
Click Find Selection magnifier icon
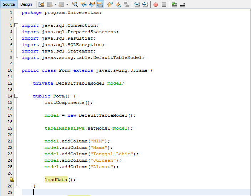pyautogui.click(x=75, y=5)
